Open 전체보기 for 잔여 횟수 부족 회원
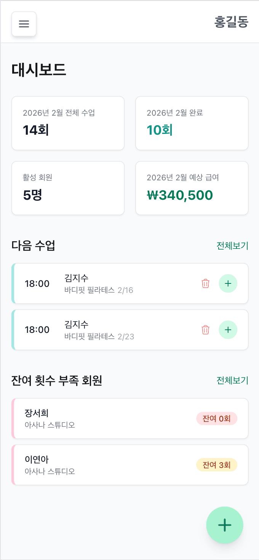The width and height of the screenshot is (259, 560). pos(233,380)
